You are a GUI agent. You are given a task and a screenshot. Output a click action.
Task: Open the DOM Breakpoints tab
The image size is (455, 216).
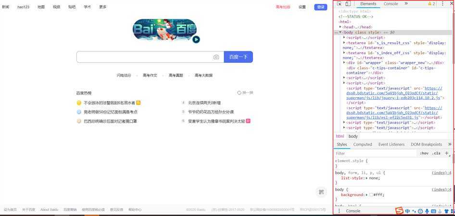tap(426, 144)
